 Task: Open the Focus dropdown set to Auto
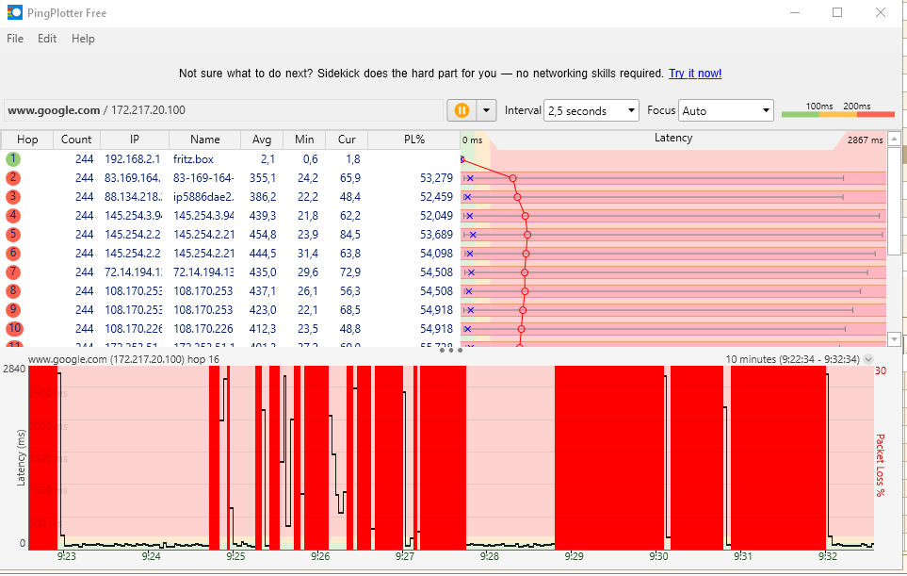pos(726,110)
